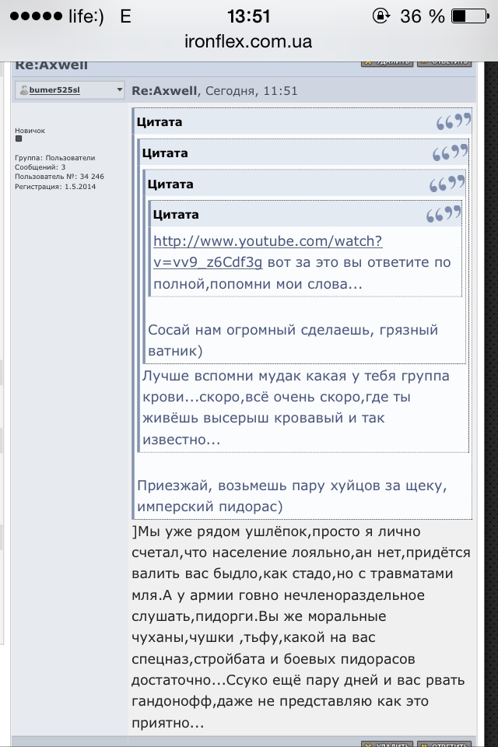Click the third-level quote's quotation mark icon

pos(447,184)
